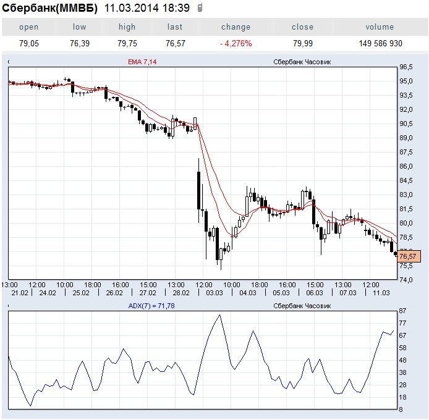429x420 pixels.
Task: Click the 25.02 date label on the time axis
Action: (x=81, y=293)
